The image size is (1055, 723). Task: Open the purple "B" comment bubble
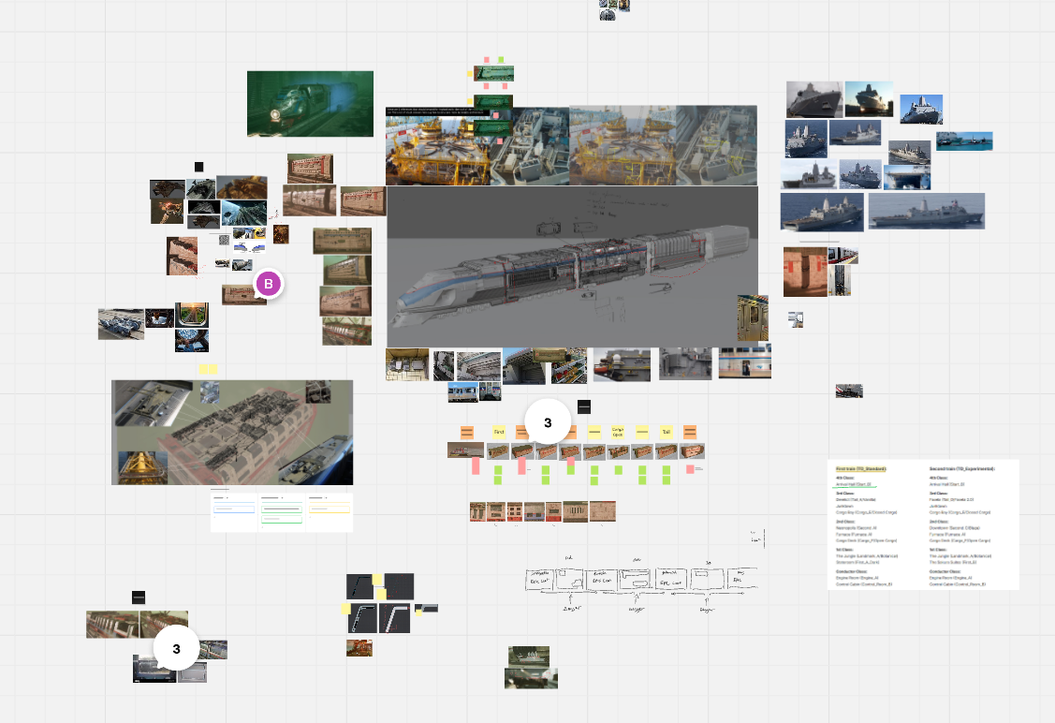coord(269,285)
